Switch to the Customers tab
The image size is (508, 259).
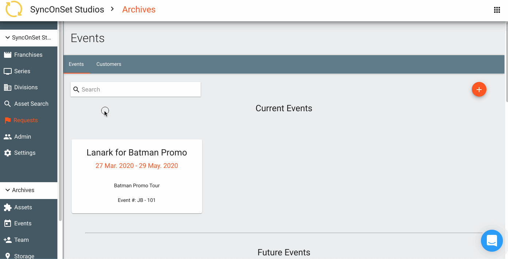109,64
